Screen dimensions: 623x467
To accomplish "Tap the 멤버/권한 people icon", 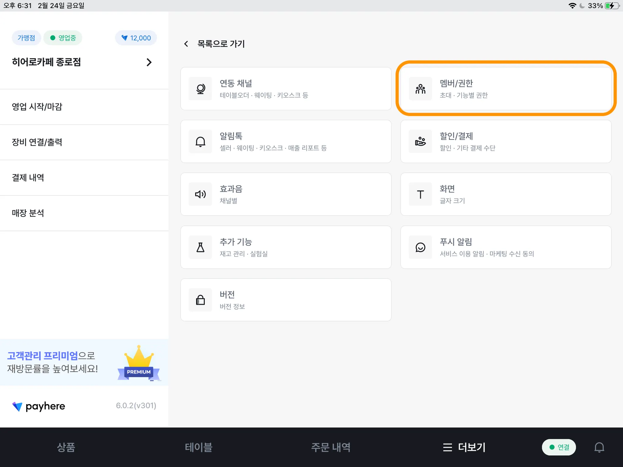I will (420, 89).
